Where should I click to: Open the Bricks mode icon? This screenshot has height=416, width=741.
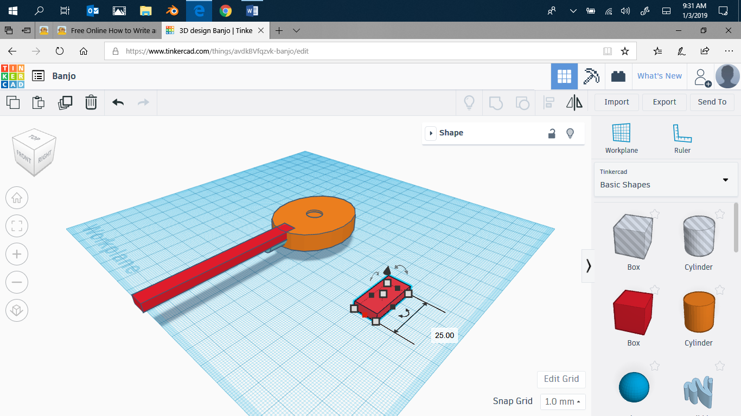(618, 76)
